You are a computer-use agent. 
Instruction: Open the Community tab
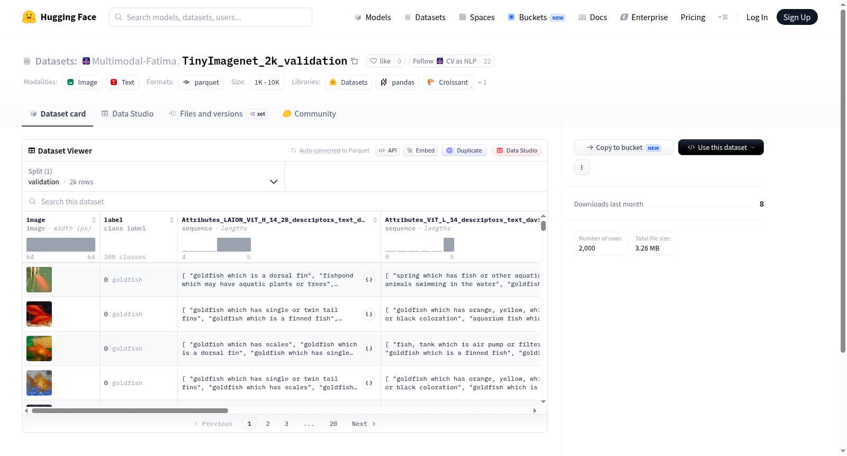coord(310,114)
